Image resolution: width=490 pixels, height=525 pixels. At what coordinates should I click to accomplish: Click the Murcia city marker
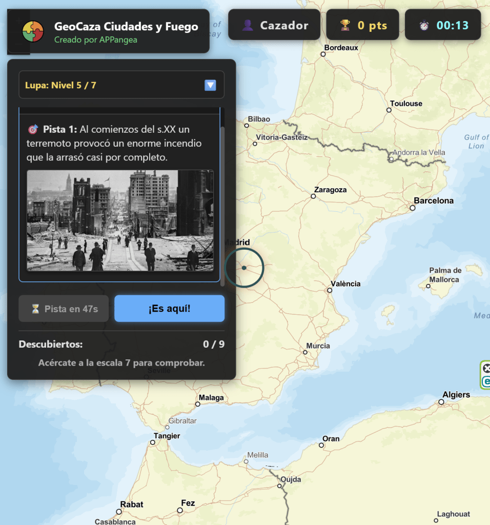[305, 352]
